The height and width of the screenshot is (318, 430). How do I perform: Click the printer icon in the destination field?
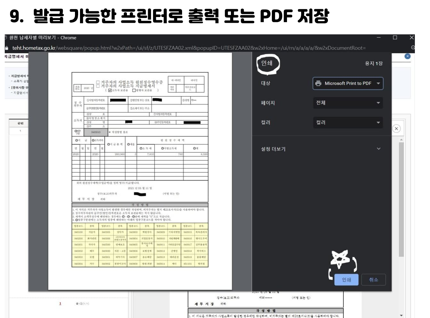318,84
